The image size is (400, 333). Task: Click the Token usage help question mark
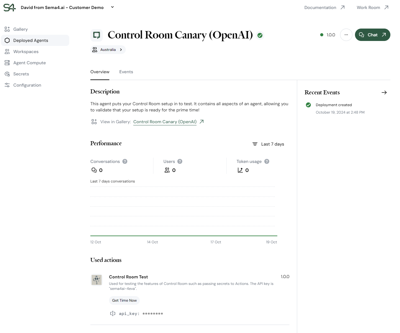coord(267,161)
